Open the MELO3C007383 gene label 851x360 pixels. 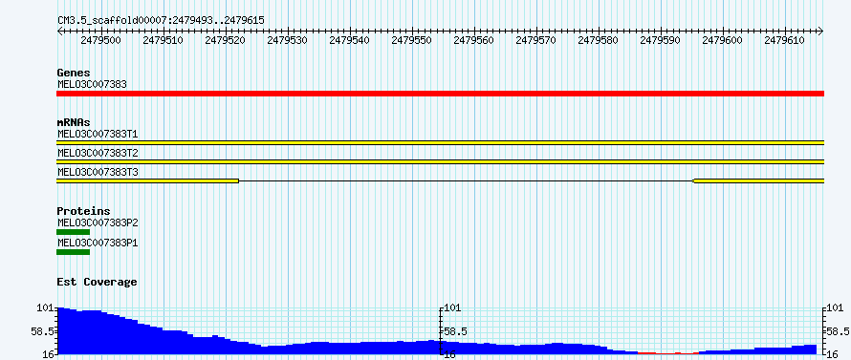click(x=92, y=84)
